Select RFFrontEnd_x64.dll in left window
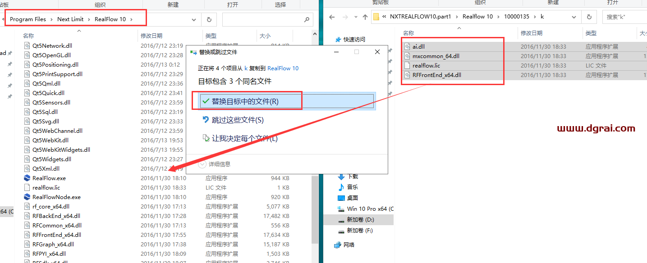647x263 pixels. [x=57, y=235]
